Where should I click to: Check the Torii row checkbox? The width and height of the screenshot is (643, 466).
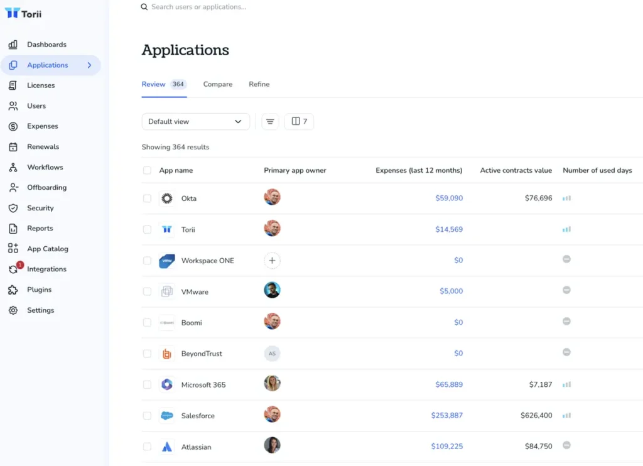point(147,230)
